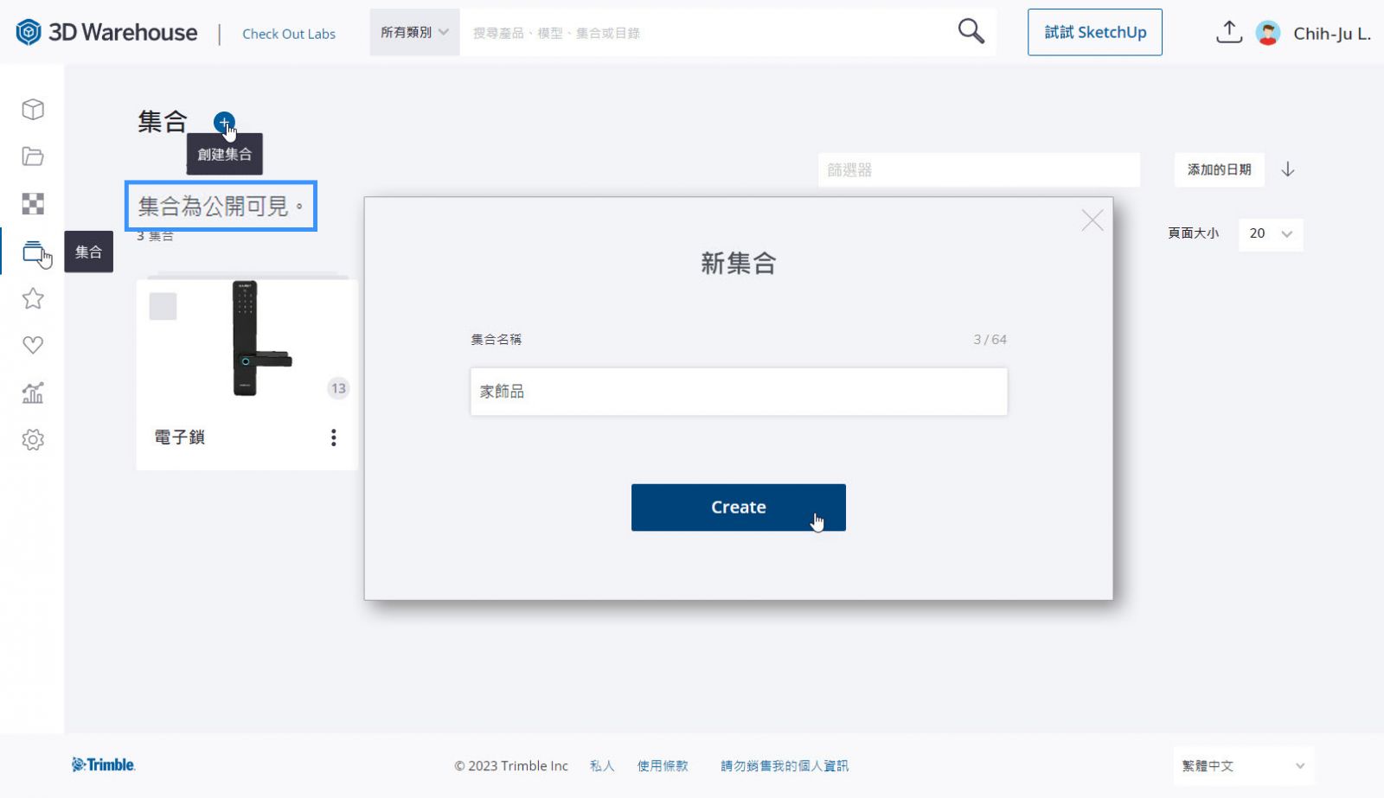
Task: Click the 篩選器 filter input
Action: [x=979, y=170]
